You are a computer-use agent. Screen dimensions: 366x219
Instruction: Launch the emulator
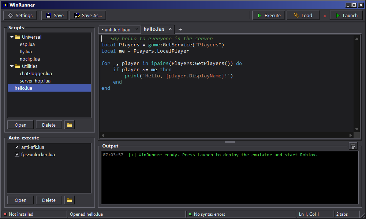pos(346,15)
